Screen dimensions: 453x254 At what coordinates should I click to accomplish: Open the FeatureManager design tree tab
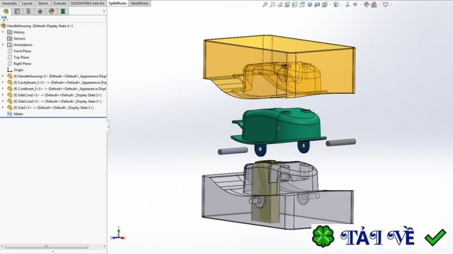(x=6, y=11)
